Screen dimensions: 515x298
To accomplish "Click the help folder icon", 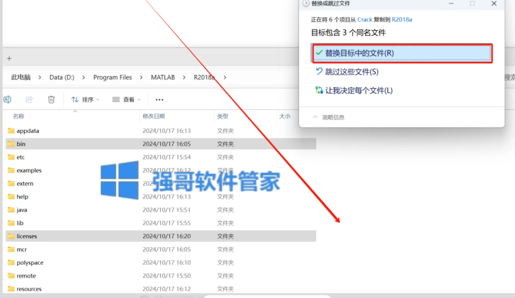I will (11, 197).
